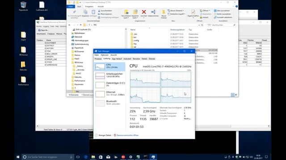Switch to the Freigeben ribbon tab
This screenshot has width=286, height=160.
point(89,7)
